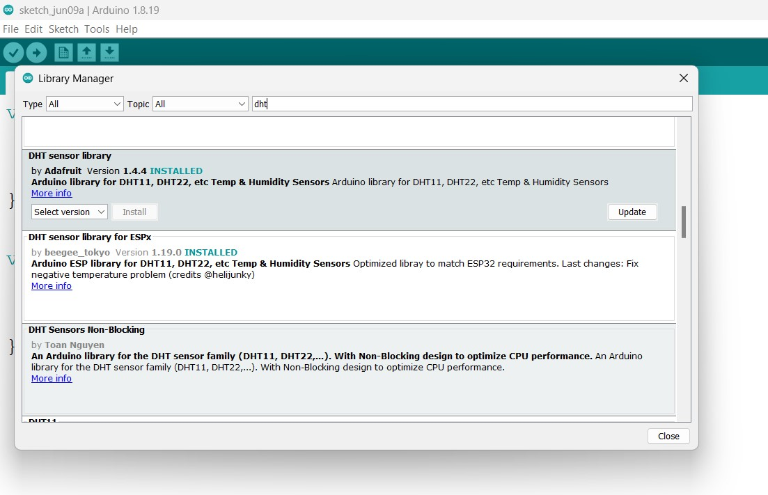
Task: Click the Verify sketch checkmark icon
Action: click(13, 52)
